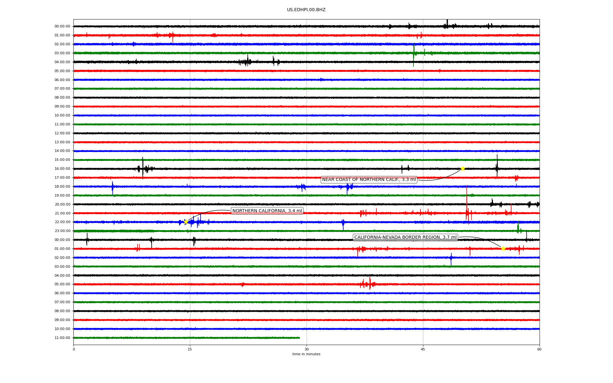Click the 20:00:00 time label

tap(62, 204)
